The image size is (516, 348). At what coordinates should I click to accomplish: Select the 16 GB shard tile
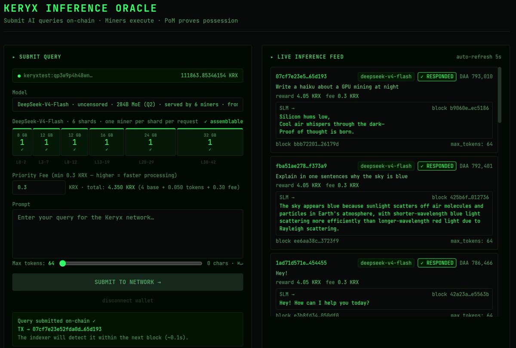click(107, 142)
